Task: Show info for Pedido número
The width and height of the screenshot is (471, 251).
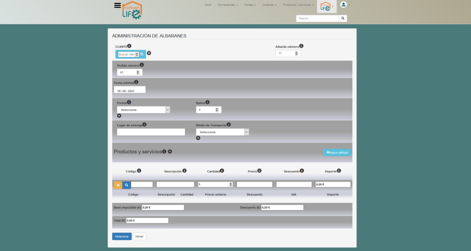Action: (x=142, y=65)
